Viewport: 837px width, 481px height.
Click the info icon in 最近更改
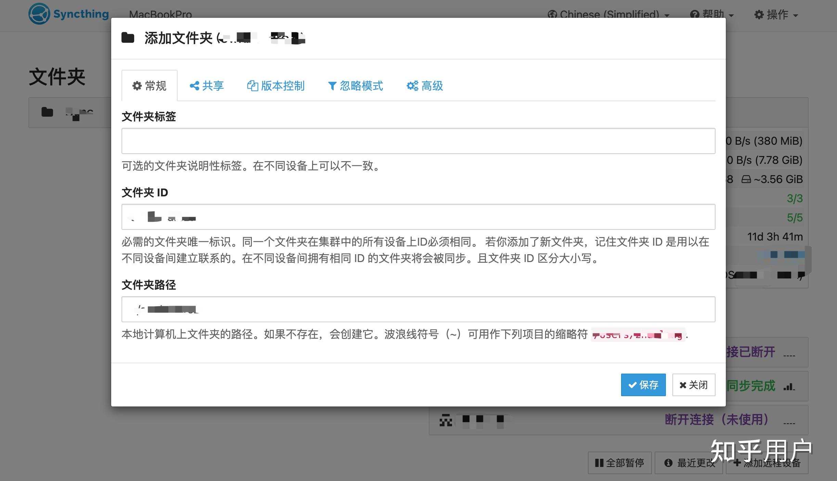[x=668, y=463]
